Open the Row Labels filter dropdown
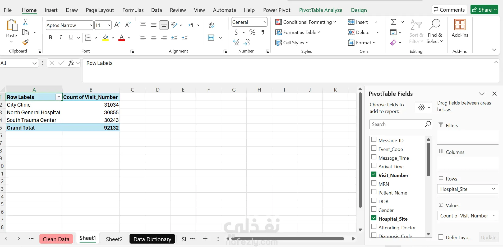Viewport: 503px width, 247px height. coord(59,97)
